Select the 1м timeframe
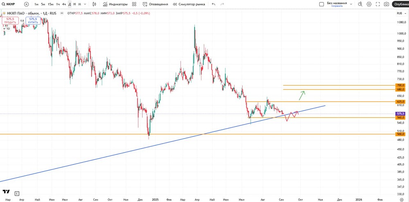This screenshot has width=409, height=202. (x=36, y=4)
